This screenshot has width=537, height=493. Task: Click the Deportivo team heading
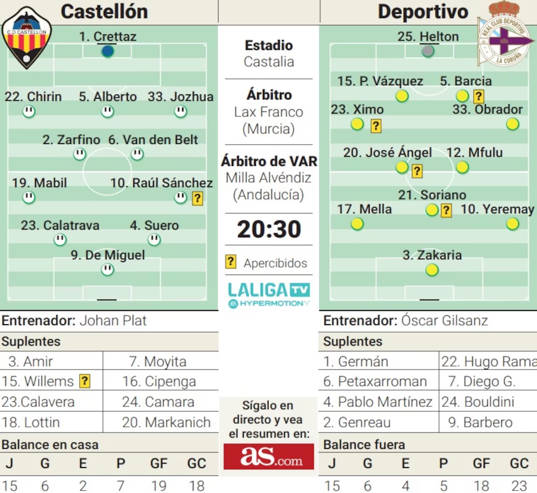tap(423, 12)
